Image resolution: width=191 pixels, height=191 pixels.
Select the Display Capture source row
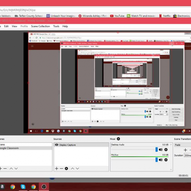(81, 145)
